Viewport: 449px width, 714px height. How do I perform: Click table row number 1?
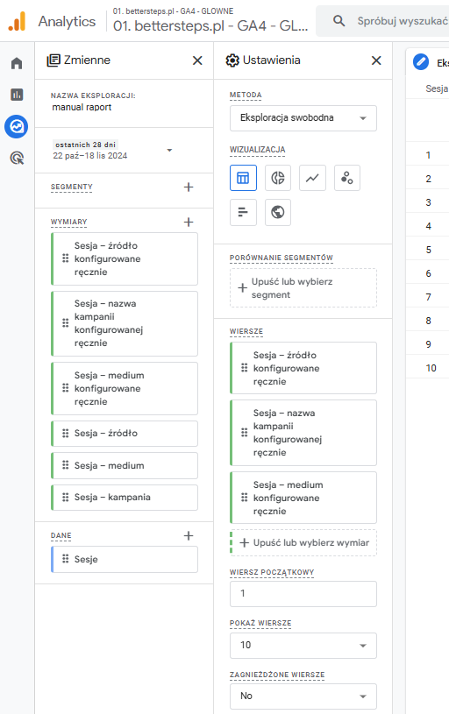pos(428,155)
